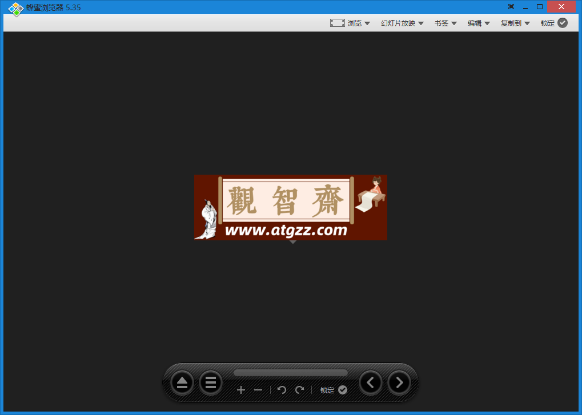Click the 蜂蜜浏览器 app logo in title bar
Screen dimensions: 582x415
15,8
